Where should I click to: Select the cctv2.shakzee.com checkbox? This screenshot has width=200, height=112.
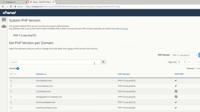coord(11,86)
